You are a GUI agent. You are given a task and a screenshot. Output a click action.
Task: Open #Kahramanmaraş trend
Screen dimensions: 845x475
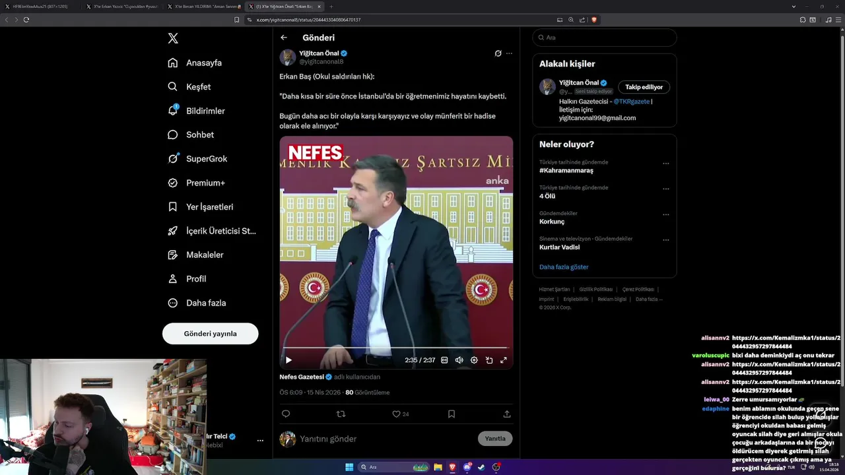pyautogui.click(x=566, y=170)
